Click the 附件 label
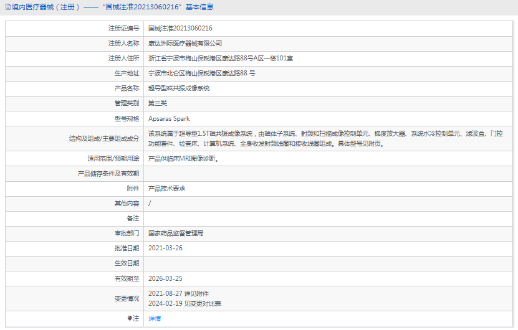 pyautogui.click(x=133, y=189)
